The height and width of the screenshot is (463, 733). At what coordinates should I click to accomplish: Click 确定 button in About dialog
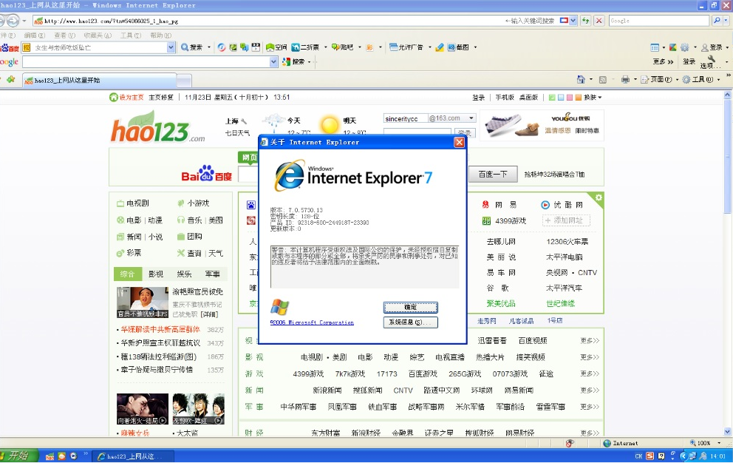[410, 307]
